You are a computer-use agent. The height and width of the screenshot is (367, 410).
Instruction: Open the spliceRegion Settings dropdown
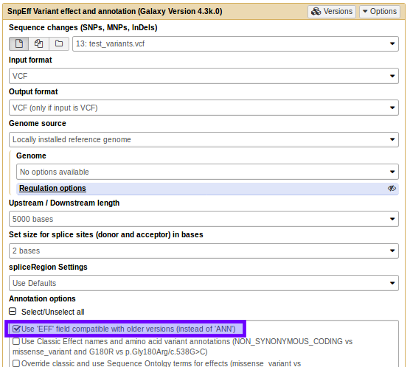tap(204, 283)
